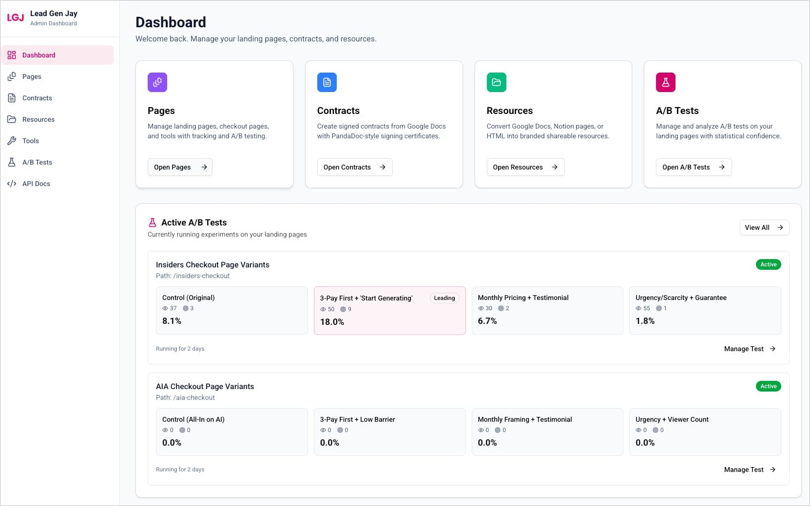Click the pink A/B Tests flask icon
Viewport: 810px width, 506px height.
(666, 82)
